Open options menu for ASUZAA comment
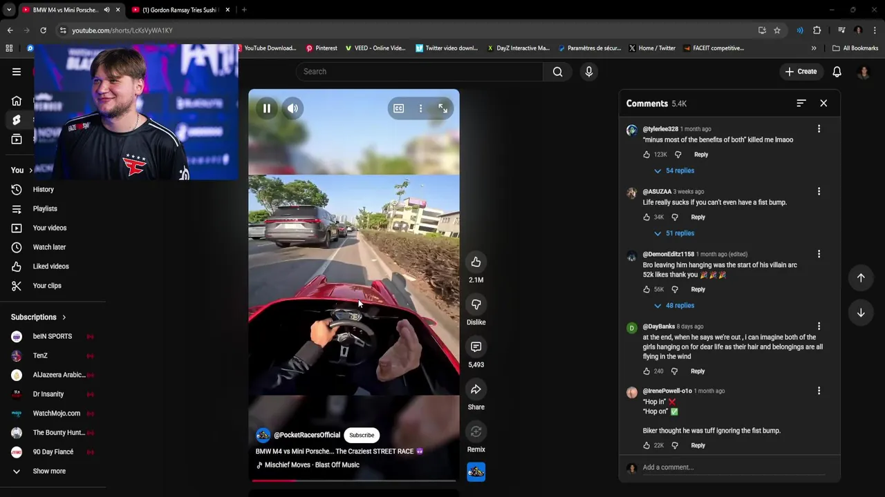885x497 pixels. click(x=819, y=191)
